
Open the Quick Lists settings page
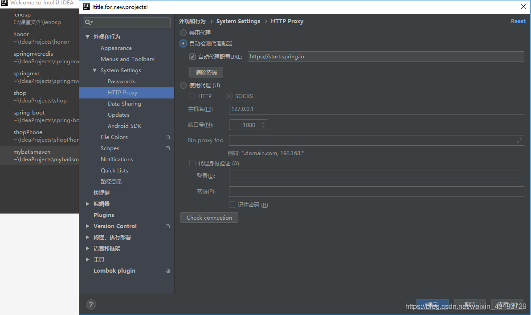114,171
